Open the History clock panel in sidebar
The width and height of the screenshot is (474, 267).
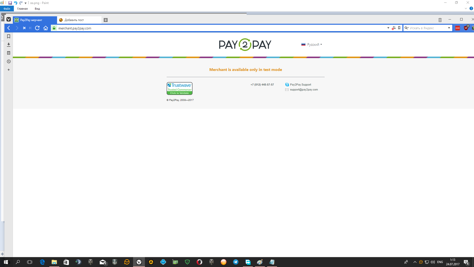pos(9,61)
